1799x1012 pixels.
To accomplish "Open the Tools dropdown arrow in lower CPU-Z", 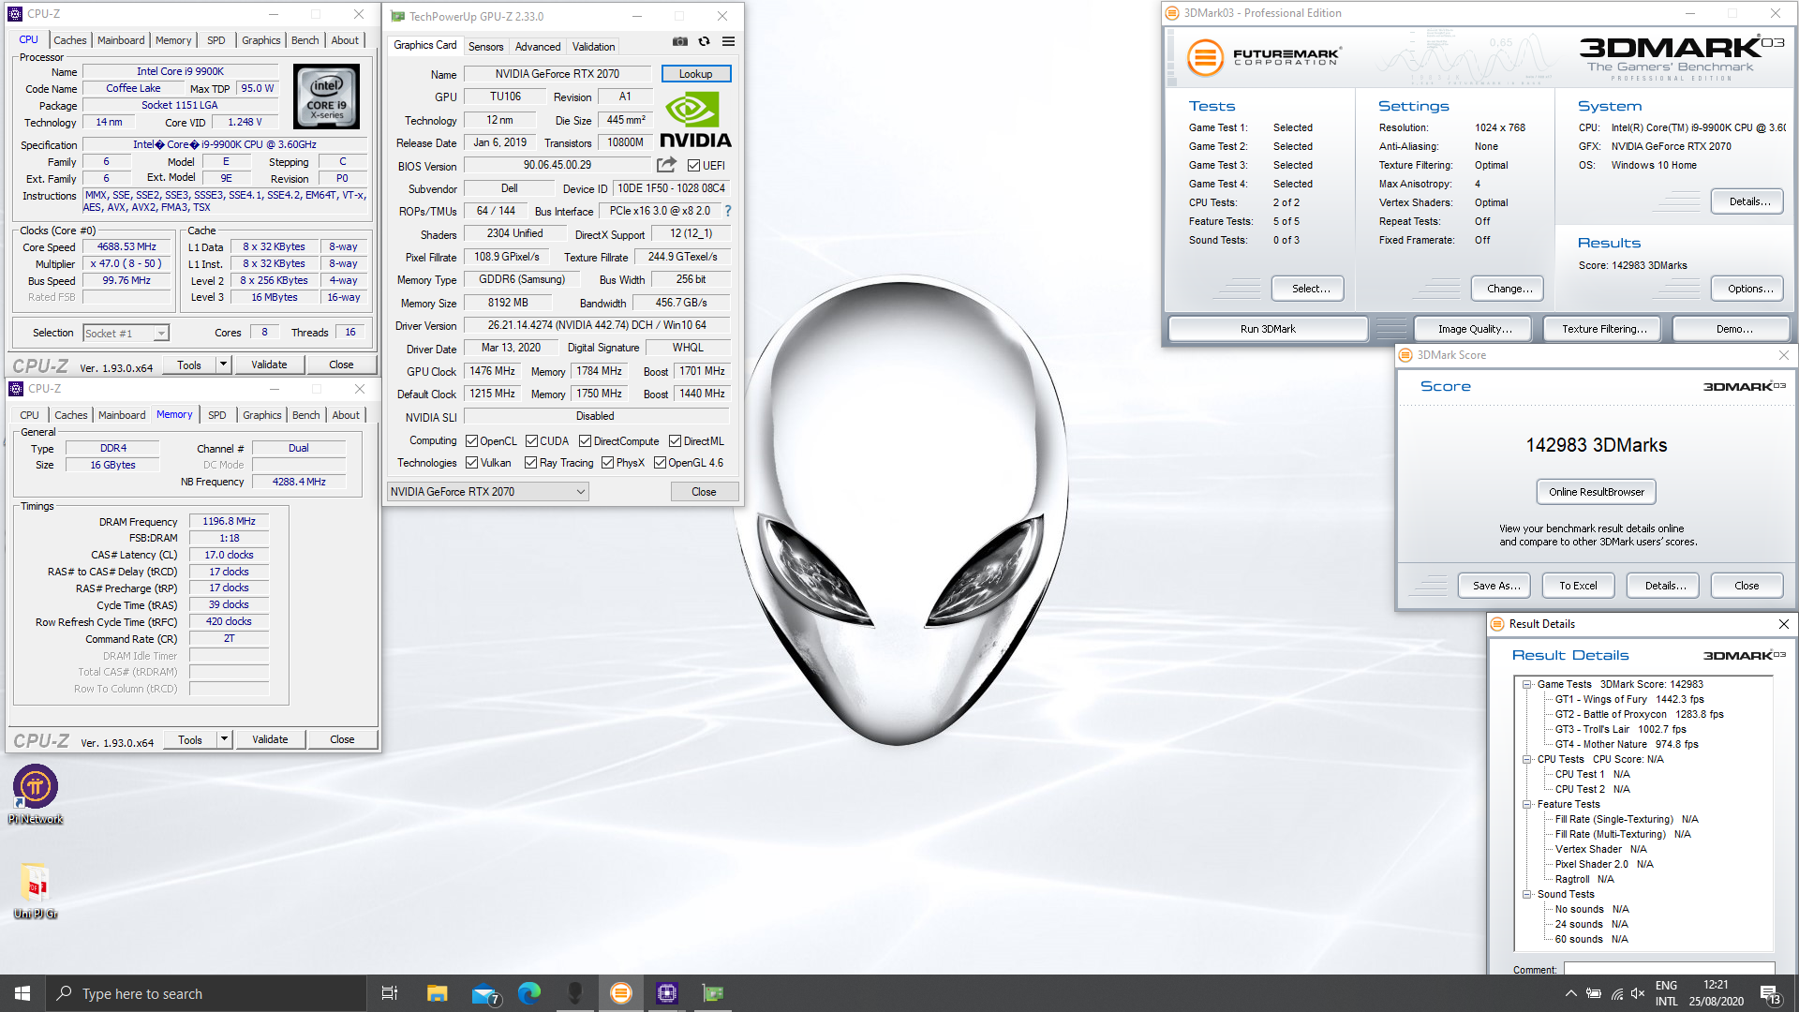I will tap(224, 739).
